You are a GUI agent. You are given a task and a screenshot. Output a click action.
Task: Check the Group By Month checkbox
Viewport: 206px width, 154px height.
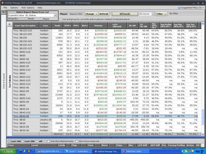click(26, 18)
